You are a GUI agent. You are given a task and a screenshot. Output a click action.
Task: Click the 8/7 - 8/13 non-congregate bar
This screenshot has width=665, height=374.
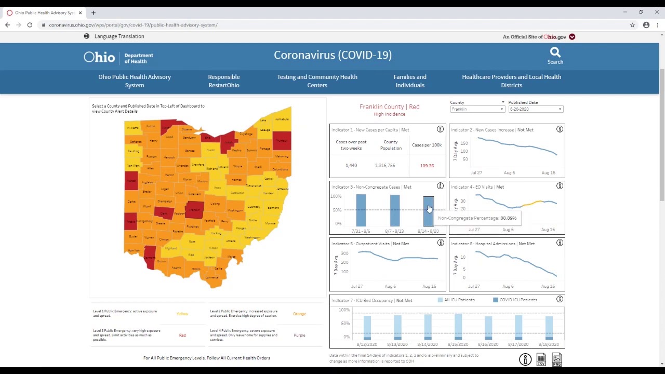pyautogui.click(x=395, y=210)
